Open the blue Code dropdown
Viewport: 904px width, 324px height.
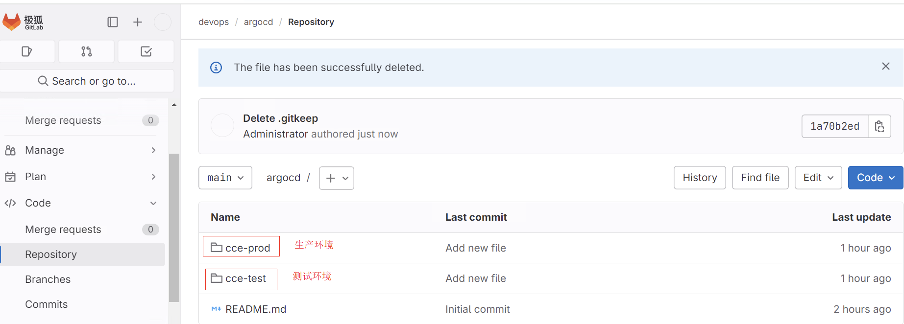click(x=876, y=178)
